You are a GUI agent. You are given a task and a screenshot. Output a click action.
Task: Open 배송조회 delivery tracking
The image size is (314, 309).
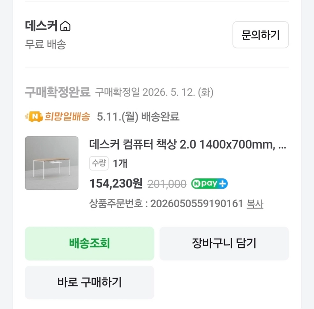tap(90, 243)
